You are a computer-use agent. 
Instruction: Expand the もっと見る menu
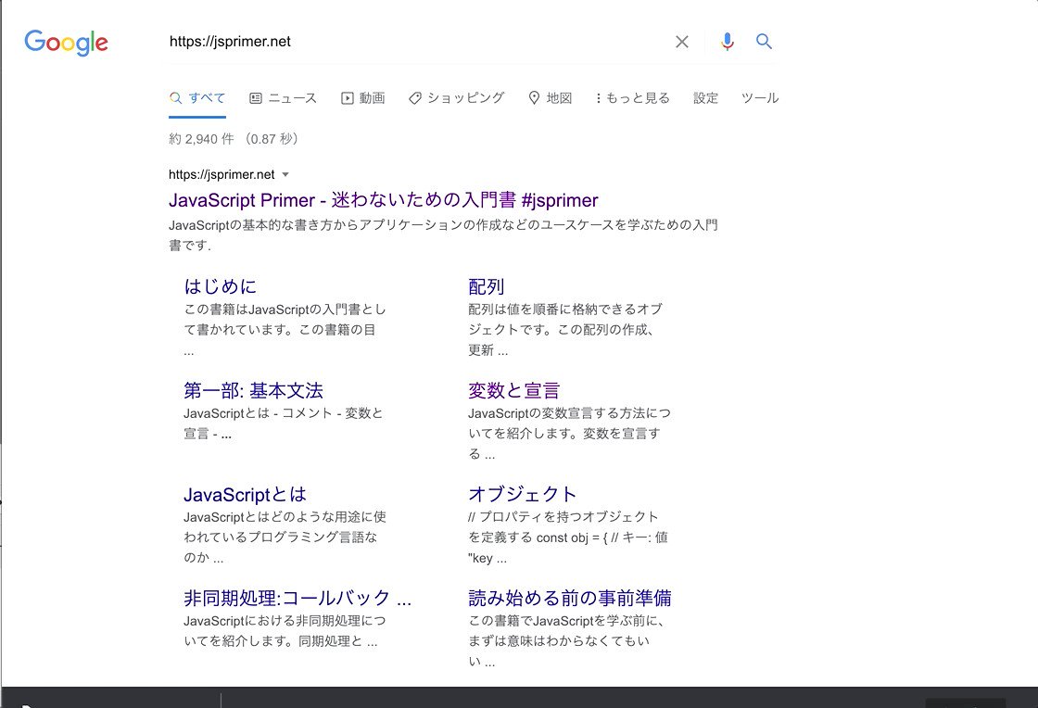tap(633, 98)
